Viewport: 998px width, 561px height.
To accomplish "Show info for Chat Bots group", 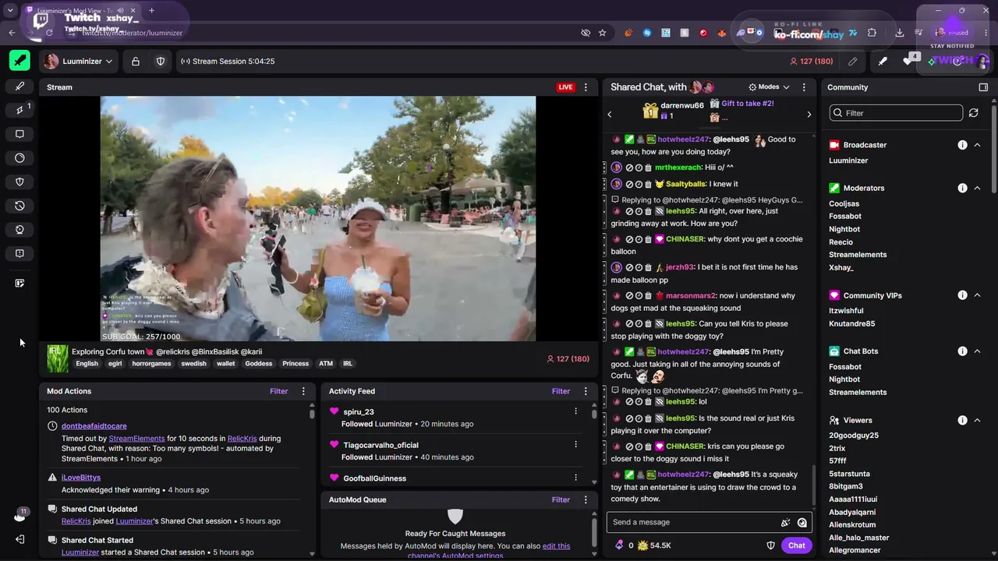I will [x=962, y=351].
